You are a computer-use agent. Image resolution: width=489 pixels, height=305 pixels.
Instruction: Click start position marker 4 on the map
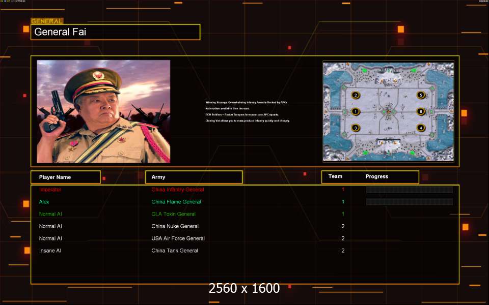421,128
